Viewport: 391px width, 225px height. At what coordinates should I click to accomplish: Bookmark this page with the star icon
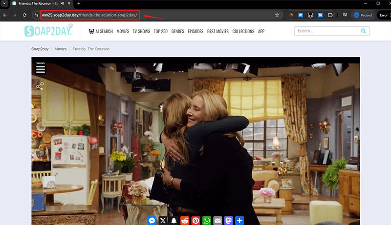coord(277,15)
